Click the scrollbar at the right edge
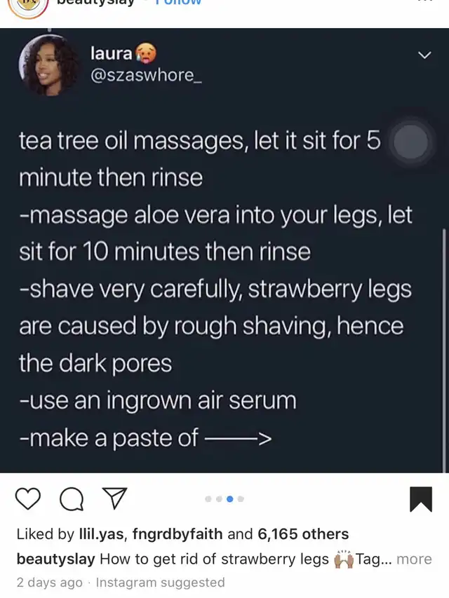This screenshot has width=449, height=598. tap(444, 350)
